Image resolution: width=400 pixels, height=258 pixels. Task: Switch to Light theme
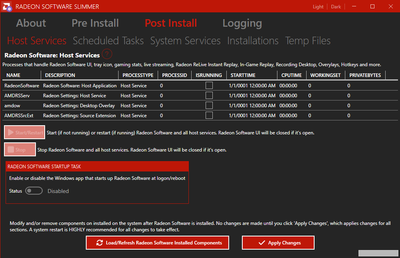318,7
